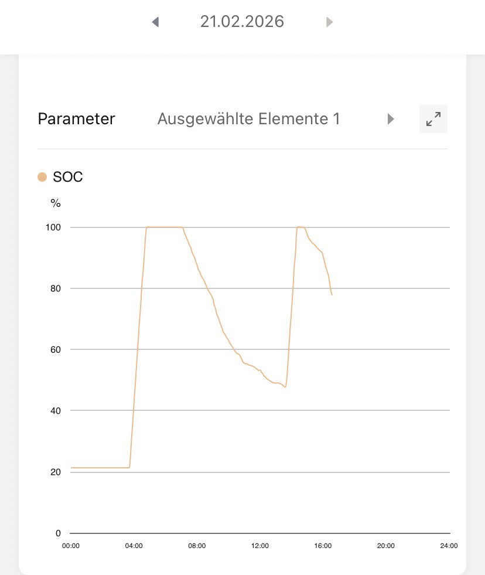Click the 00:00 time axis label
Screen dimensions: 485x575
[x=71, y=546]
